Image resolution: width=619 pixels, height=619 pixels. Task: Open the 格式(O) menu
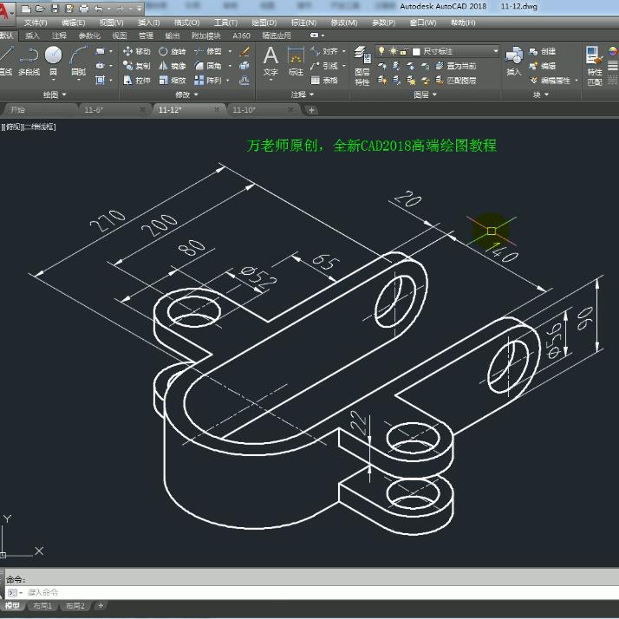(186, 22)
